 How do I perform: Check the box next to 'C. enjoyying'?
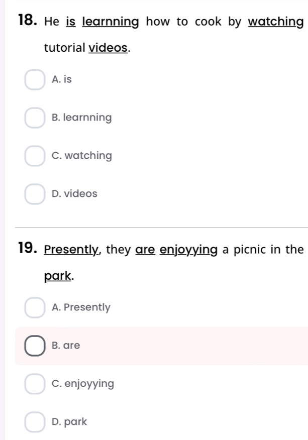tap(35, 384)
